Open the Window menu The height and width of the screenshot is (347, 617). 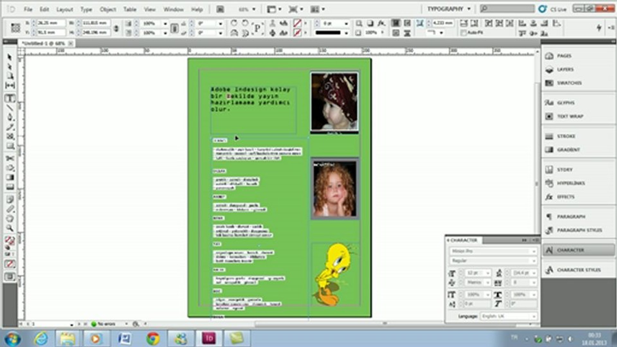pos(173,9)
